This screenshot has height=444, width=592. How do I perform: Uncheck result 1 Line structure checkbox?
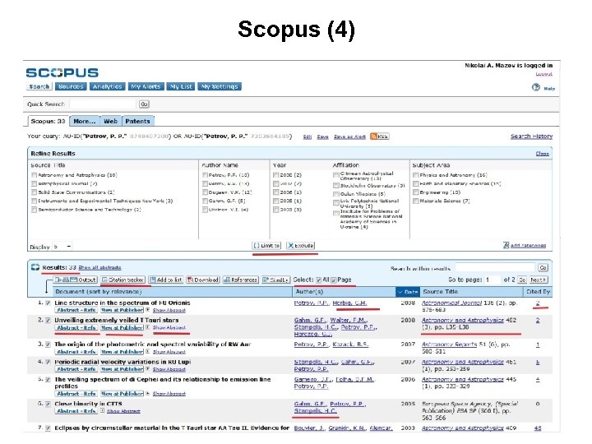pos(48,303)
